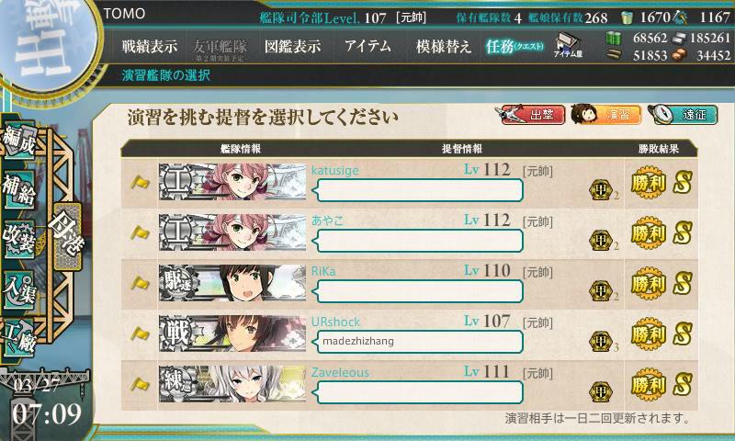Open the 任務 quest menu
735x441 pixels.
(514, 46)
